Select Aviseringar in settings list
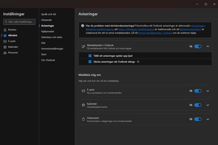This screenshot has height=145, width=218. (48, 26)
